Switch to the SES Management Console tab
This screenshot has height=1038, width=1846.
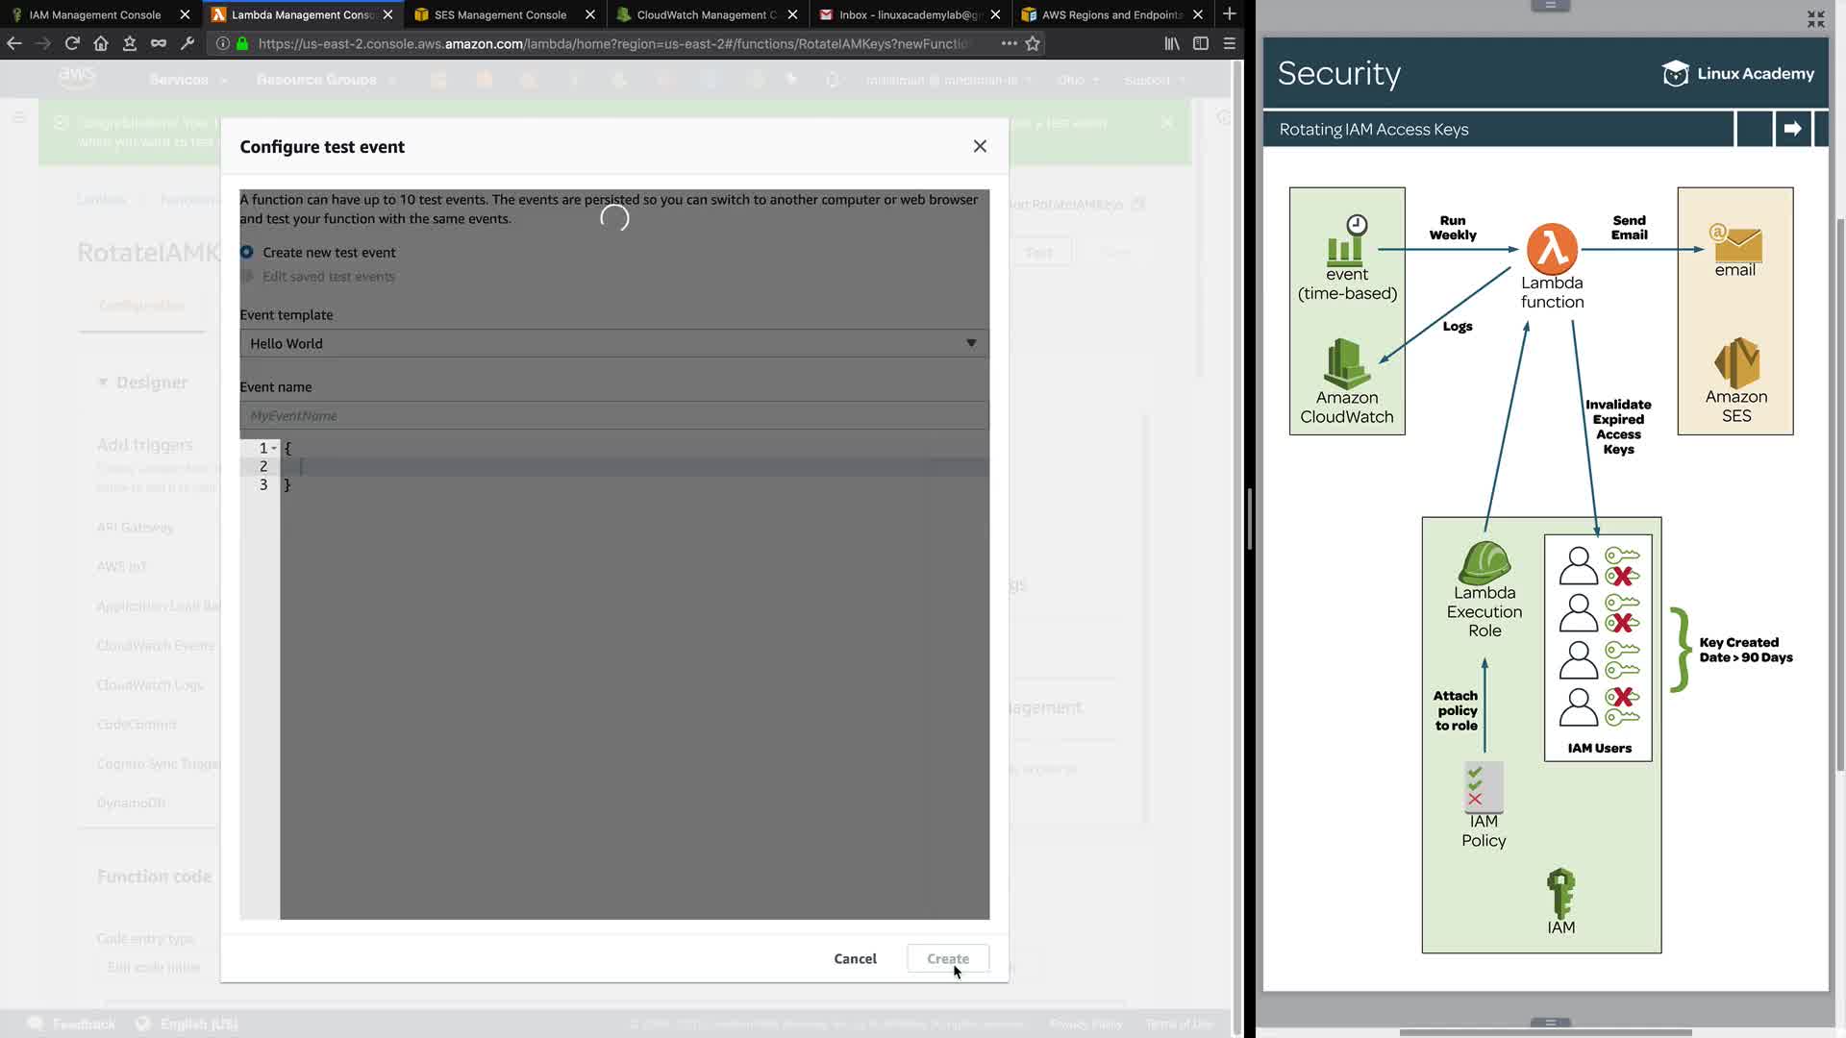(500, 14)
